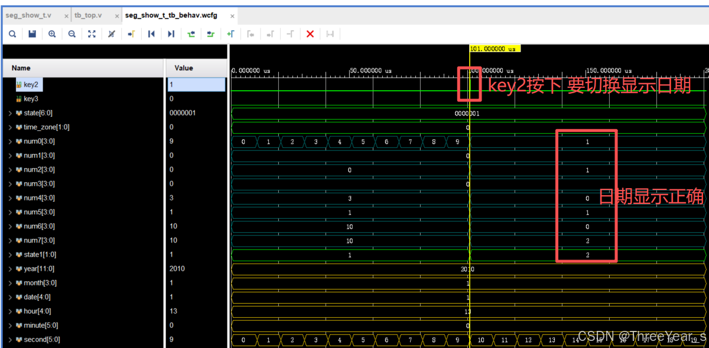Expand num7[3:0] bus bits

tap(10, 240)
